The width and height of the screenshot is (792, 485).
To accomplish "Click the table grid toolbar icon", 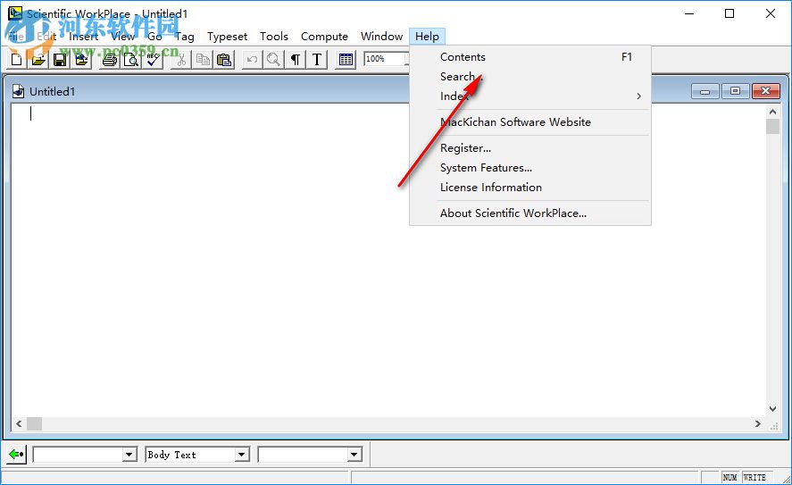I will 346,60.
